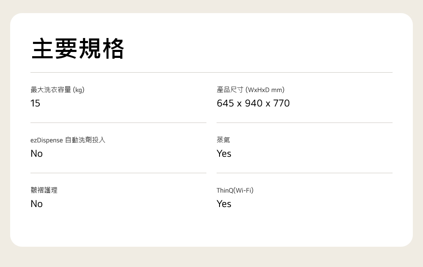Click the 主要規格 heading

[x=78, y=49]
